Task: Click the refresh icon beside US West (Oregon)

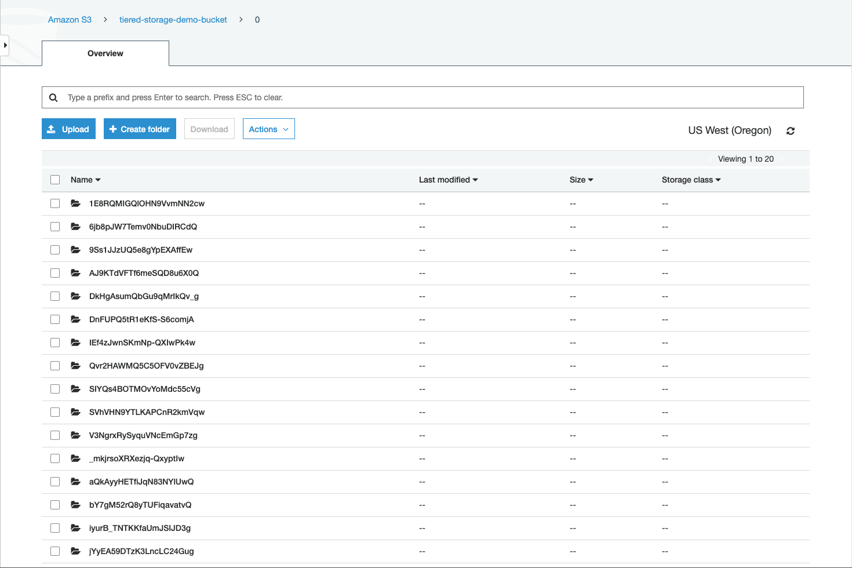Action: point(790,131)
